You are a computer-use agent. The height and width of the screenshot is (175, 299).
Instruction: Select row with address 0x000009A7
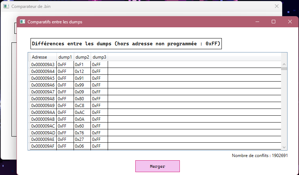coord(155,92)
